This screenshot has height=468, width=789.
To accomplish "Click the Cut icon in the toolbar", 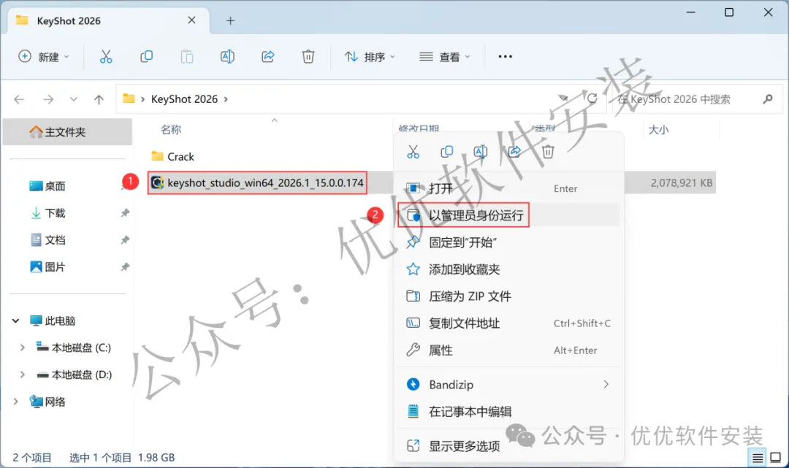I will click(106, 57).
